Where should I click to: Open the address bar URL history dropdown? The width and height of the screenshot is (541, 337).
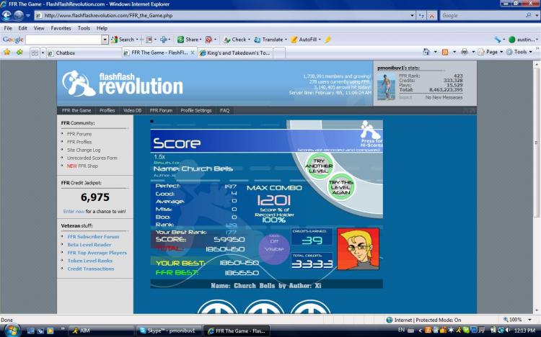pyautogui.click(x=412, y=16)
